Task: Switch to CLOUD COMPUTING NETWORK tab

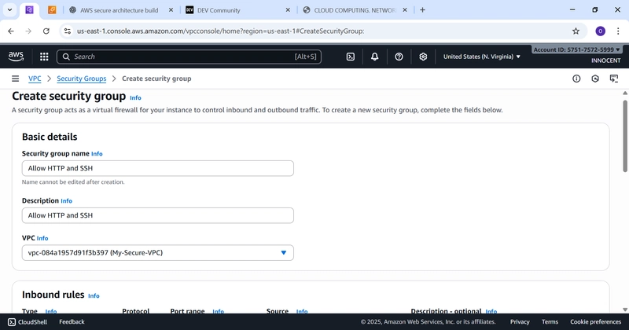Action: pos(355,10)
